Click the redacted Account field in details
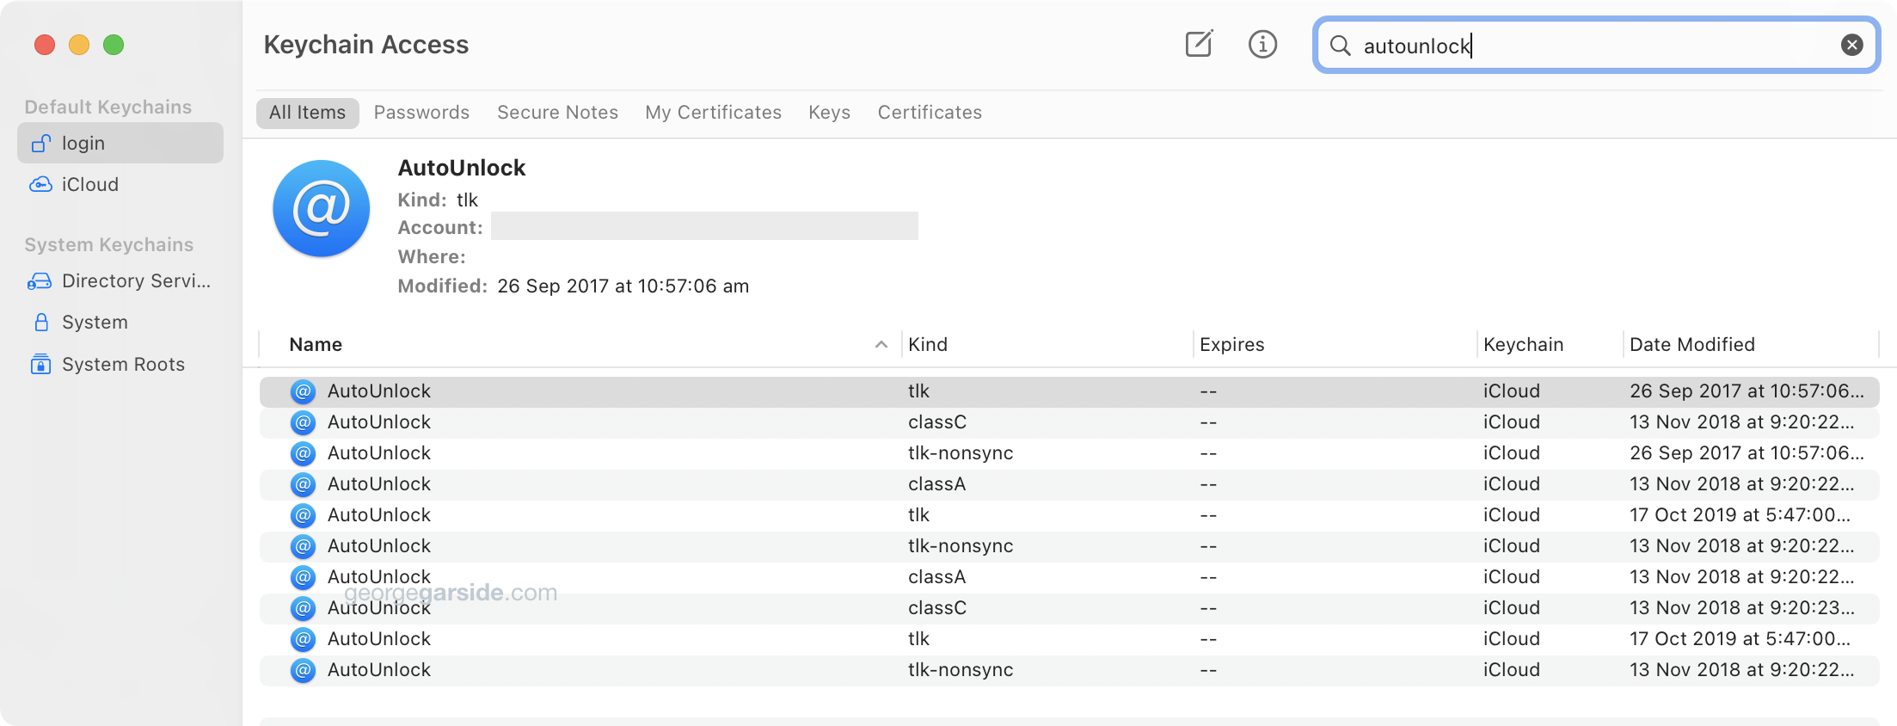Image resolution: width=1897 pixels, height=726 pixels. point(704,226)
